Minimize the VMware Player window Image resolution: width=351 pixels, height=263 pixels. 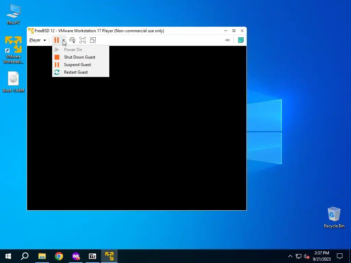[x=226, y=30]
